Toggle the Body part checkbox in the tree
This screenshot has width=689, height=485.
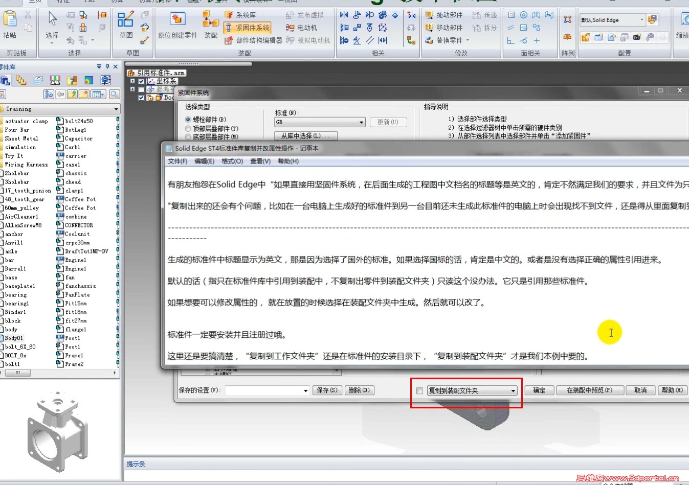(x=142, y=97)
